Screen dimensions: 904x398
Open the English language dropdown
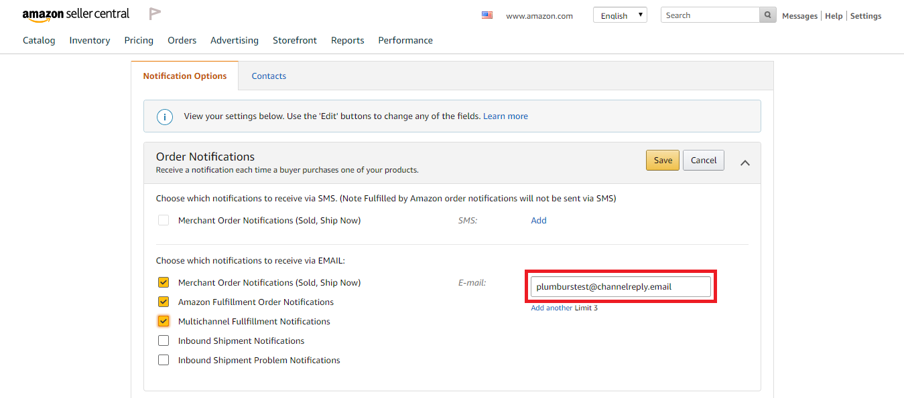[x=620, y=15]
